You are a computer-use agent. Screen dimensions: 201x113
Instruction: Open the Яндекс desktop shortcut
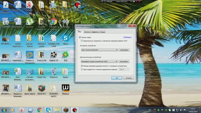(x=30, y=6)
